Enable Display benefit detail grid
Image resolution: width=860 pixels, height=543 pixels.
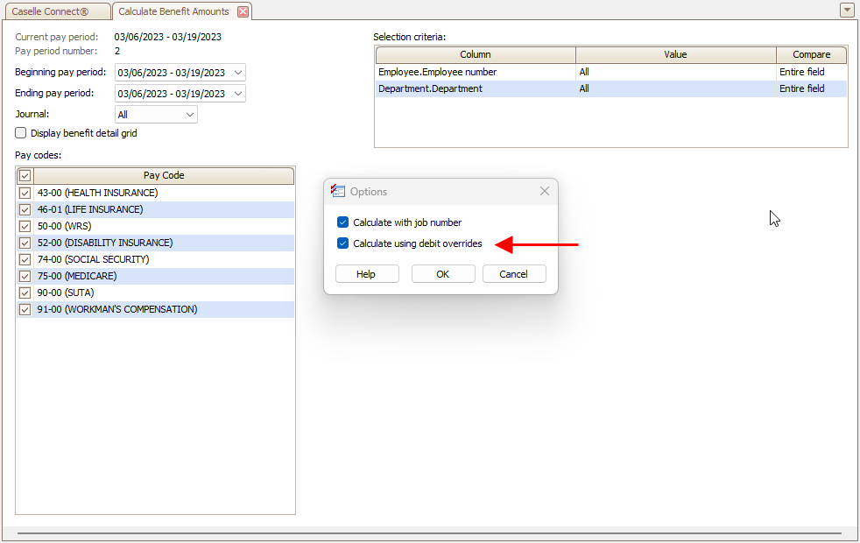coord(21,133)
